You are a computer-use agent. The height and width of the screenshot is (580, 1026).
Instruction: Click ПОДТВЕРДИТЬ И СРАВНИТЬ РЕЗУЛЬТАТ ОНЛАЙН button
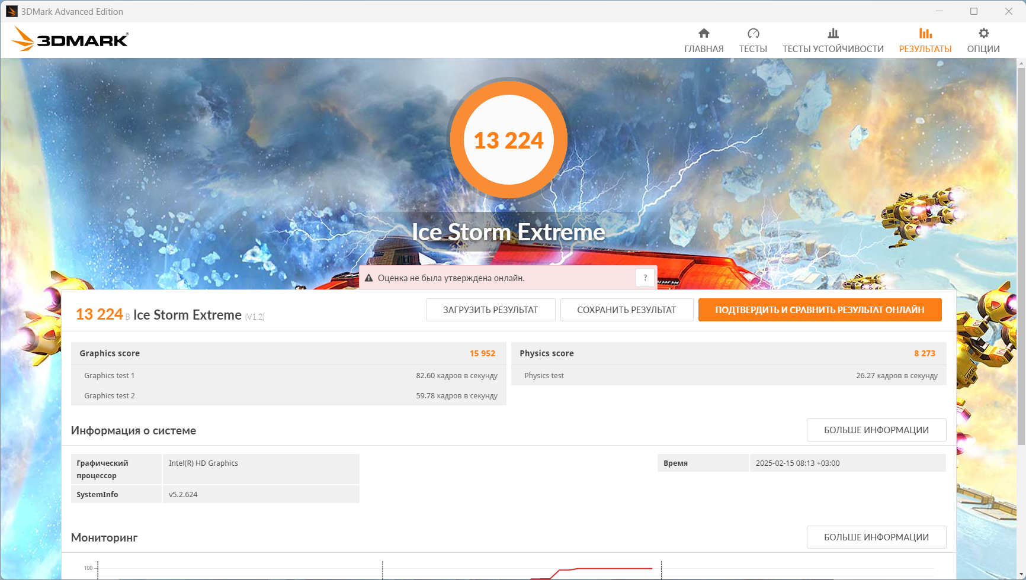pyautogui.click(x=820, y=310)
